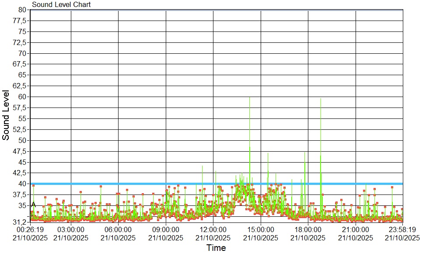
Task: Click the 42,5 tick on the y-axis
Action: pyautogui.click(x=21, y=173)
